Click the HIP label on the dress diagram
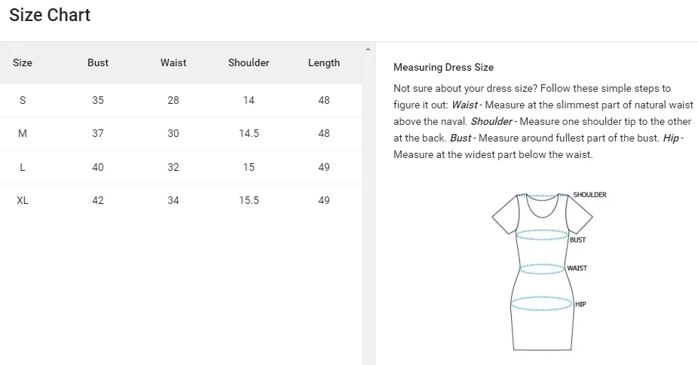The height and width of the screenshot is (365, 698). tap(580, 304)
